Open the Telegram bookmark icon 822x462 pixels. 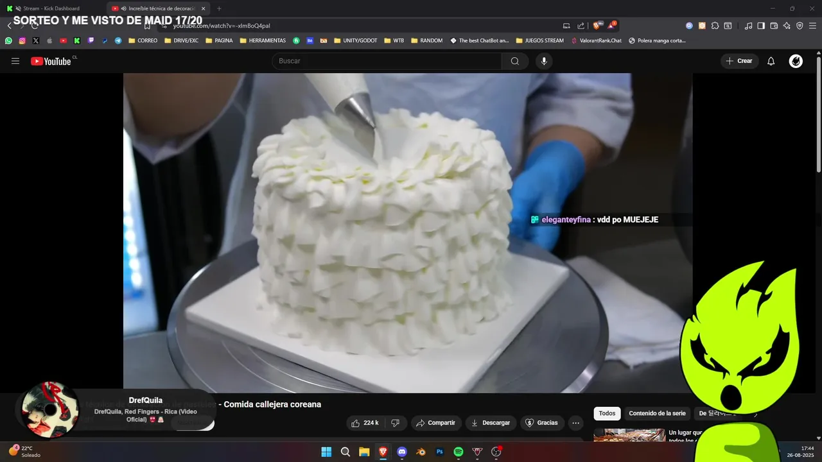point(118,40)
